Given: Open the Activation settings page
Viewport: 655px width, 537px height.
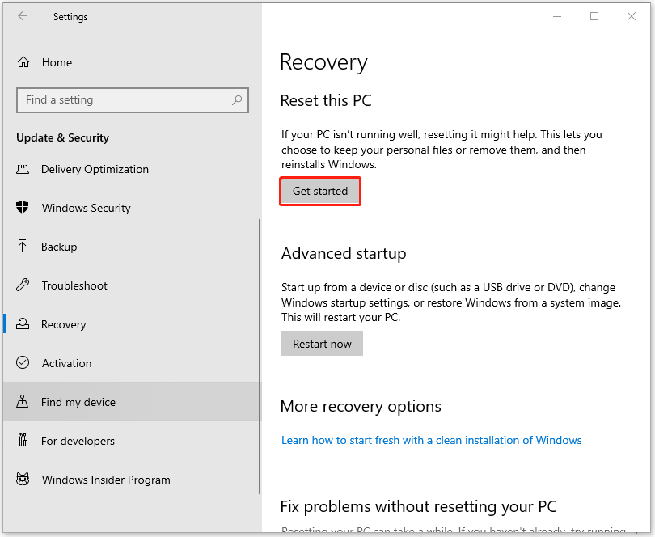Looking at the screenshot, I should pyautogui.click(x=66, y=363).
